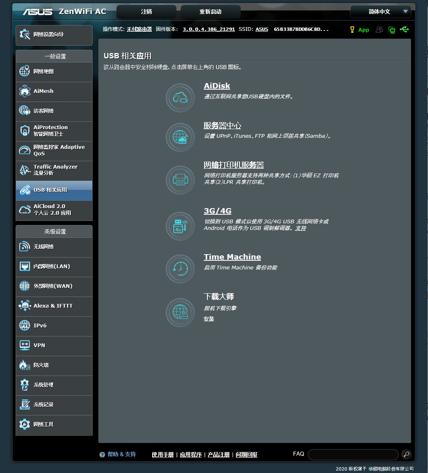Click firmware version 3.0.0.4.386_21291 link
The height and width of the screenshot is (473, 428).
coord(209,29)
